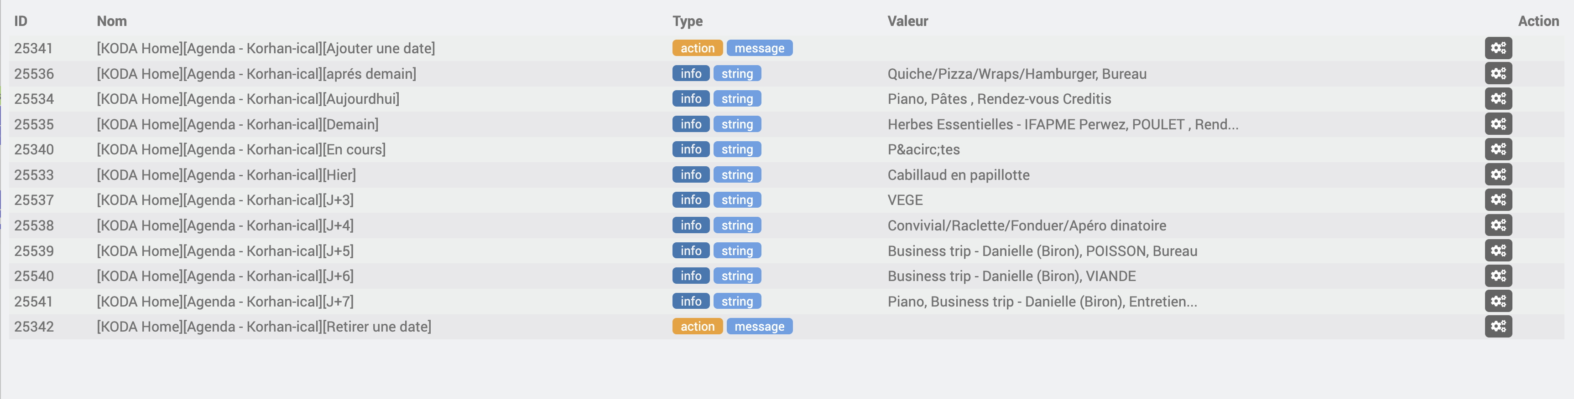The width and height of the screenshot is (1574, 399).
Task: Open configuration gears for Ajouter une date
Action: pyautogui.click(x=1498, y=48)
